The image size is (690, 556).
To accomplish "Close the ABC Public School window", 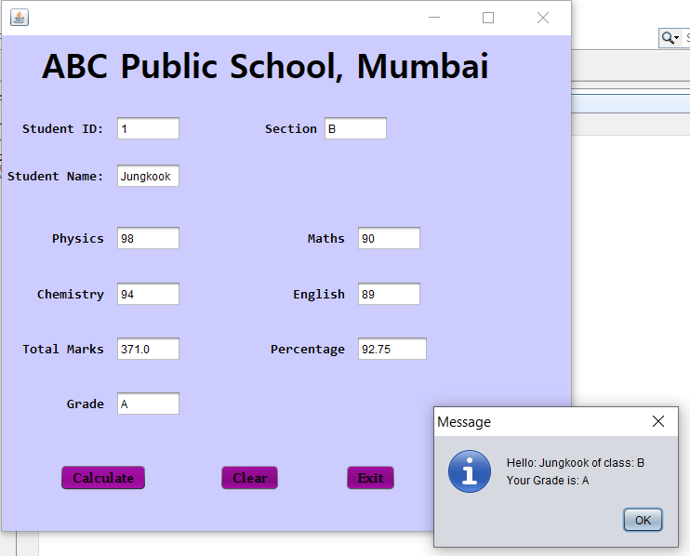I will pyautogui.click(x=543, y=18).
